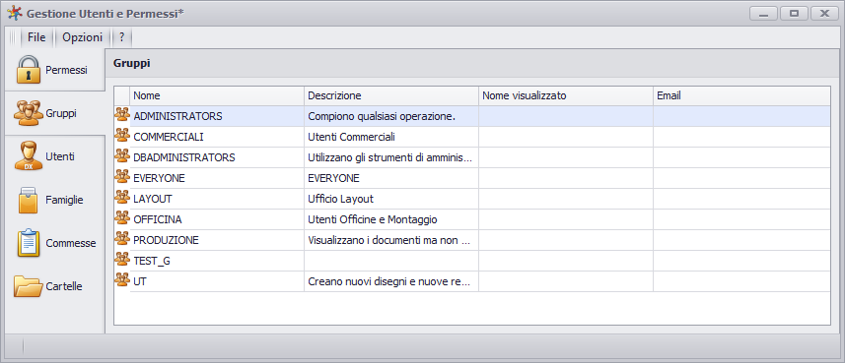This screenshot has width=845, height=363.
Task: Select the Ufficio Layout description cell
Action: tap(391, 199)
